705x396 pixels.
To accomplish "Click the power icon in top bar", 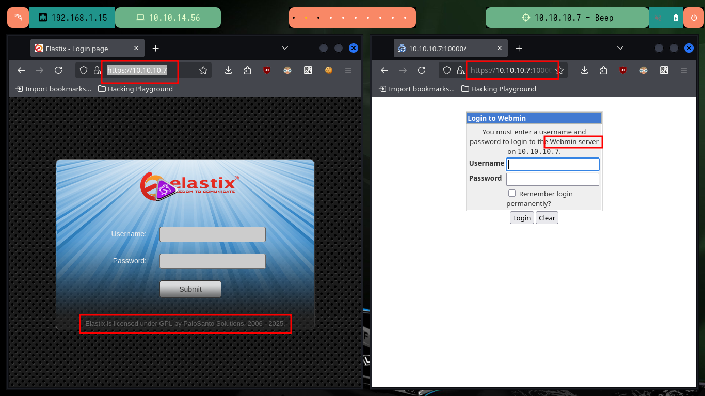I will pos(693,18).
